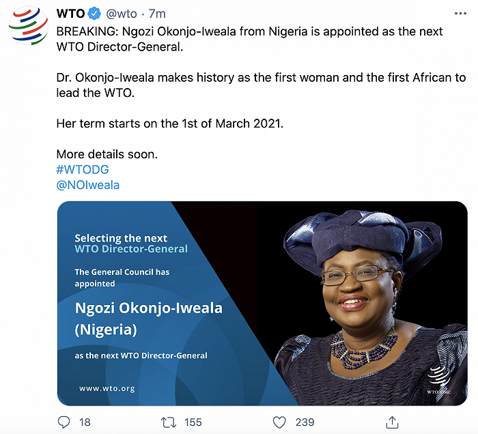Retweet using the retweet arrows icon
478x434 pixels.
coord(168,422)
